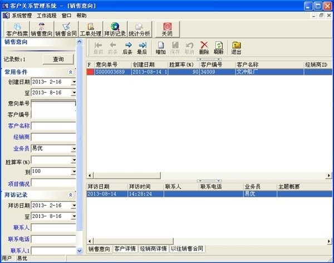Image resolution: width=334 pixels, height=263 pixels.
Task: Expand the 业务员 dropdown list
Action: pyautogui.click(x=73, y=148)
